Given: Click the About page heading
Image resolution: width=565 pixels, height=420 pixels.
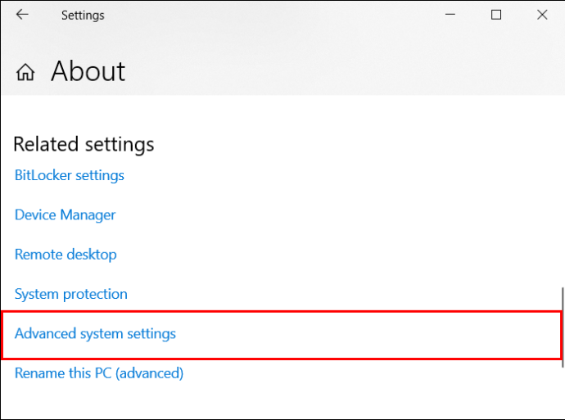Looking at the screenshot, I should (x=88, y=71).
